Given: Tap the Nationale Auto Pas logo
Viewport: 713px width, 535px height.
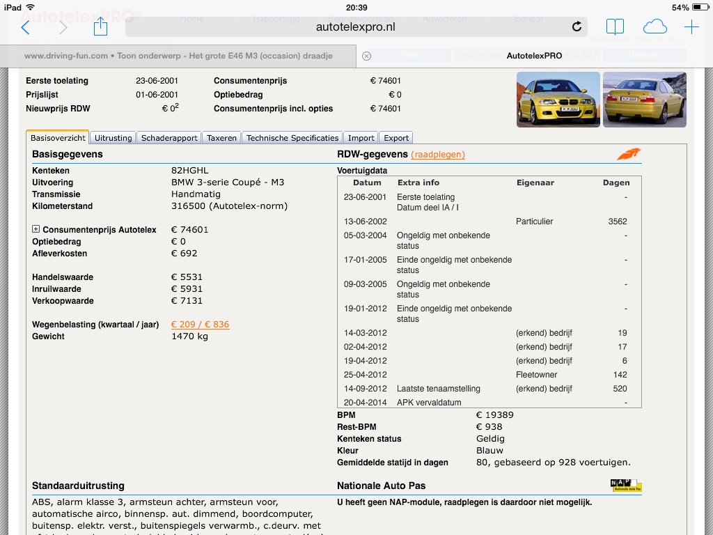Looking at the screenshot, I should [626, 486].
